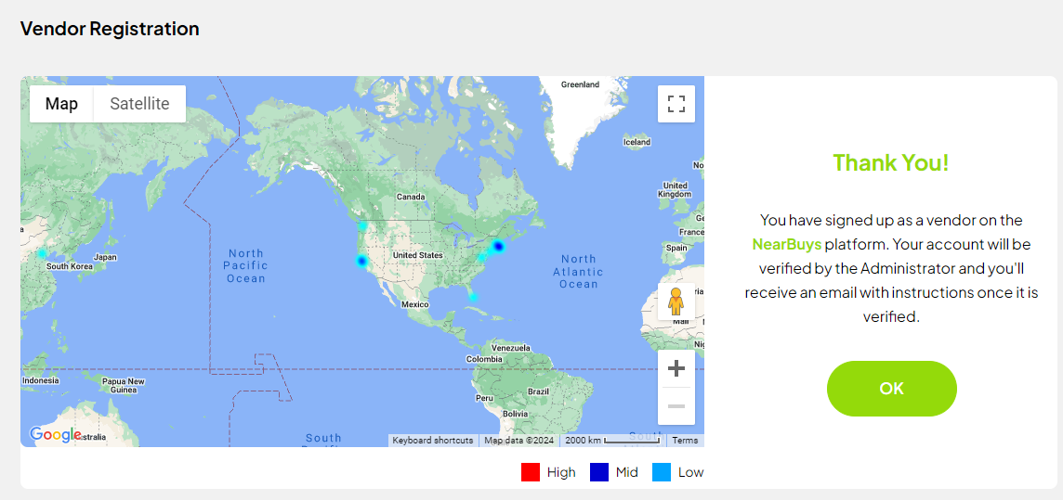Click the Google logo on the map
Viewport: 1063px width, 500px height.
click(55, 434)
